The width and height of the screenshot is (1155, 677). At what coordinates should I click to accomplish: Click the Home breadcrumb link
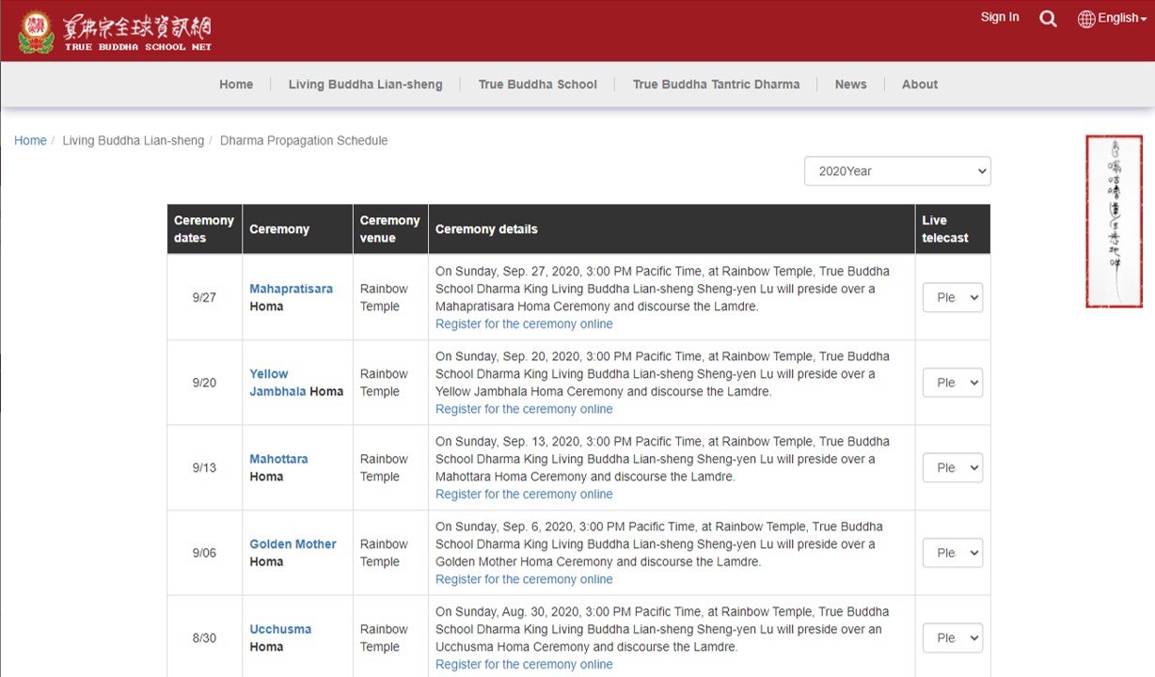coord(30,141)
